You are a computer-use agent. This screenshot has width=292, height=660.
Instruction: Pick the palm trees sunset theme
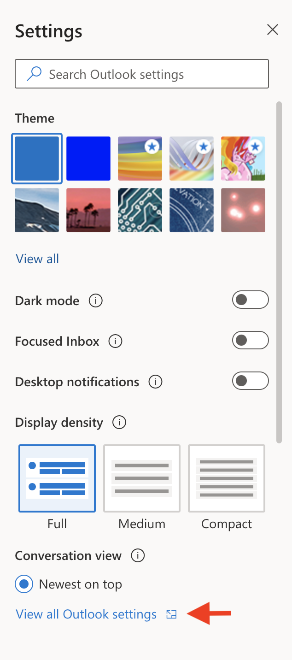(x=88, y=210)
